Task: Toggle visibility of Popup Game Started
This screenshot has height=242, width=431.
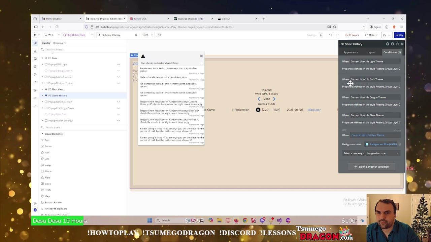Action: (119, 77)
